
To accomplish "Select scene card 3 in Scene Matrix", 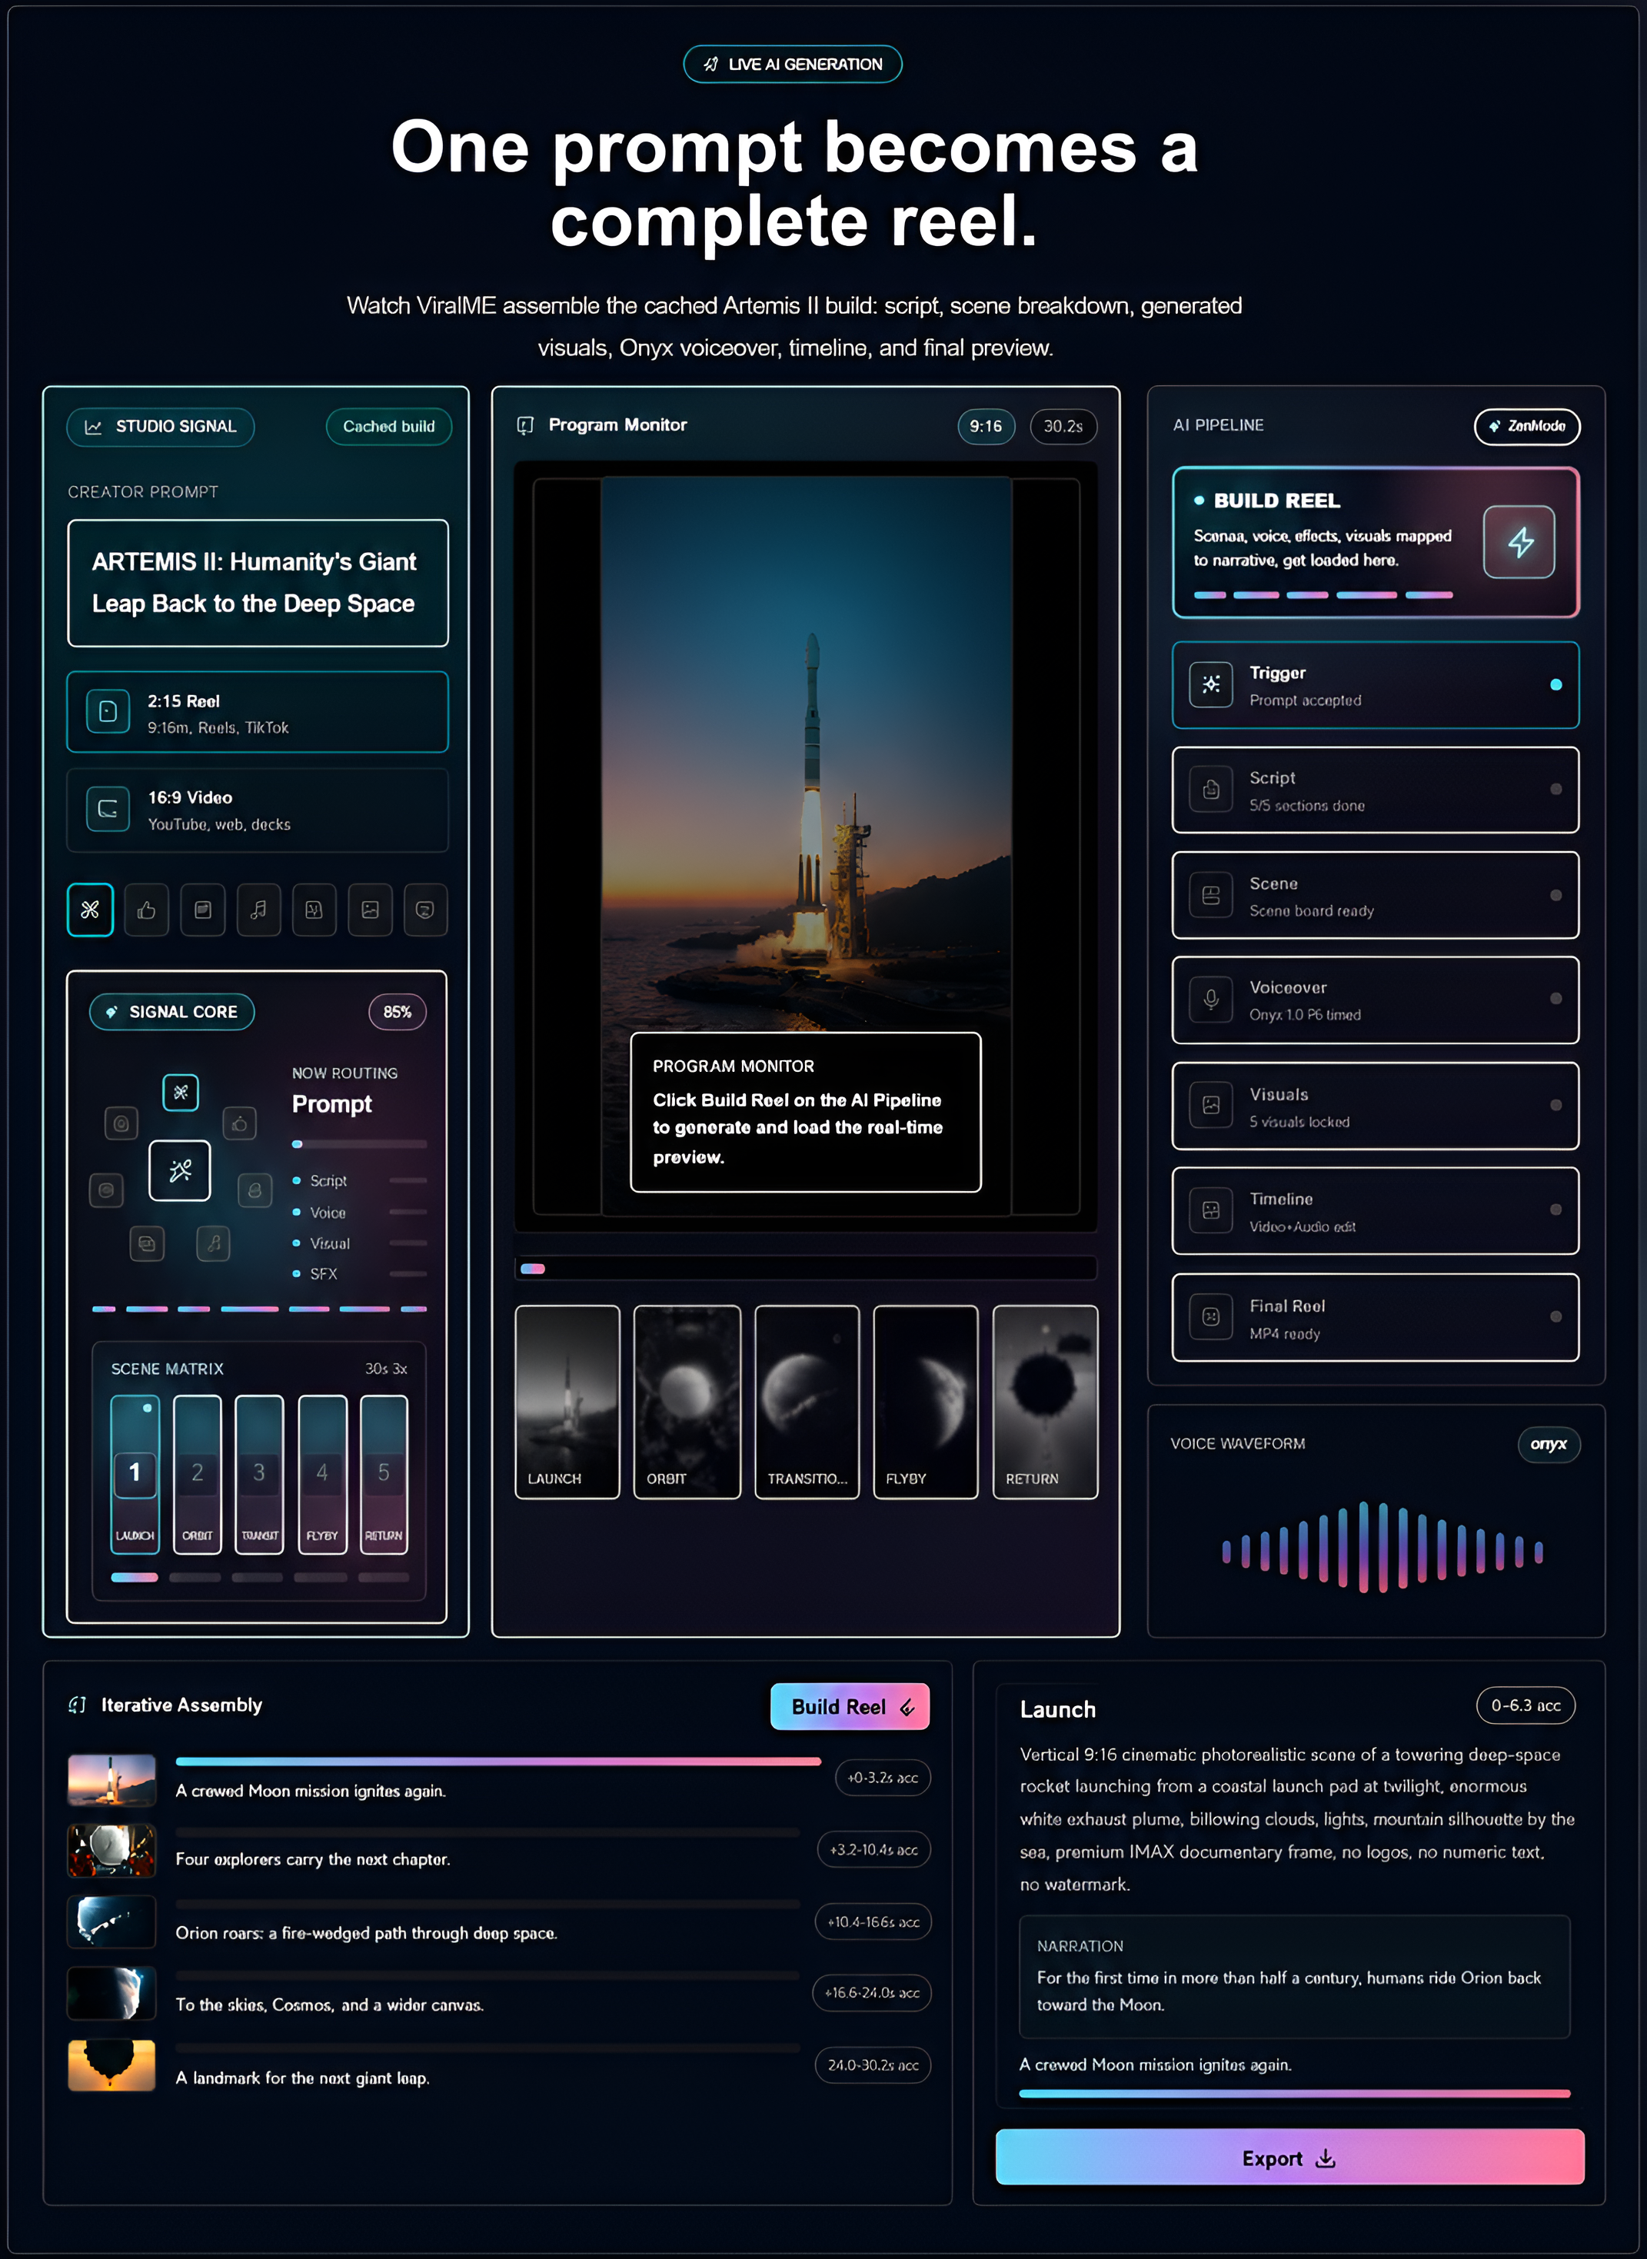I will click(259, 1475).
